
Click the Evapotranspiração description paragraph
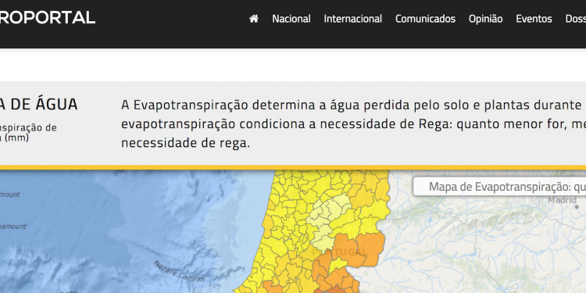(x=353, y=124)
